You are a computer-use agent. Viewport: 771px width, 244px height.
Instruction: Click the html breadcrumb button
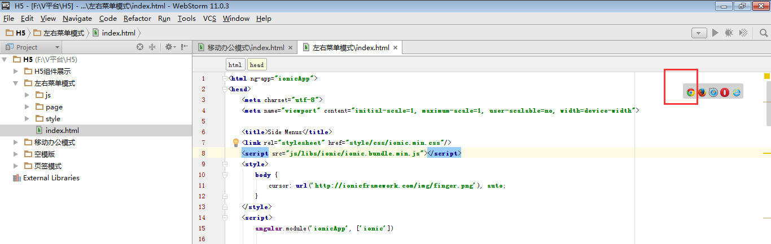click(x=235, y=65)
